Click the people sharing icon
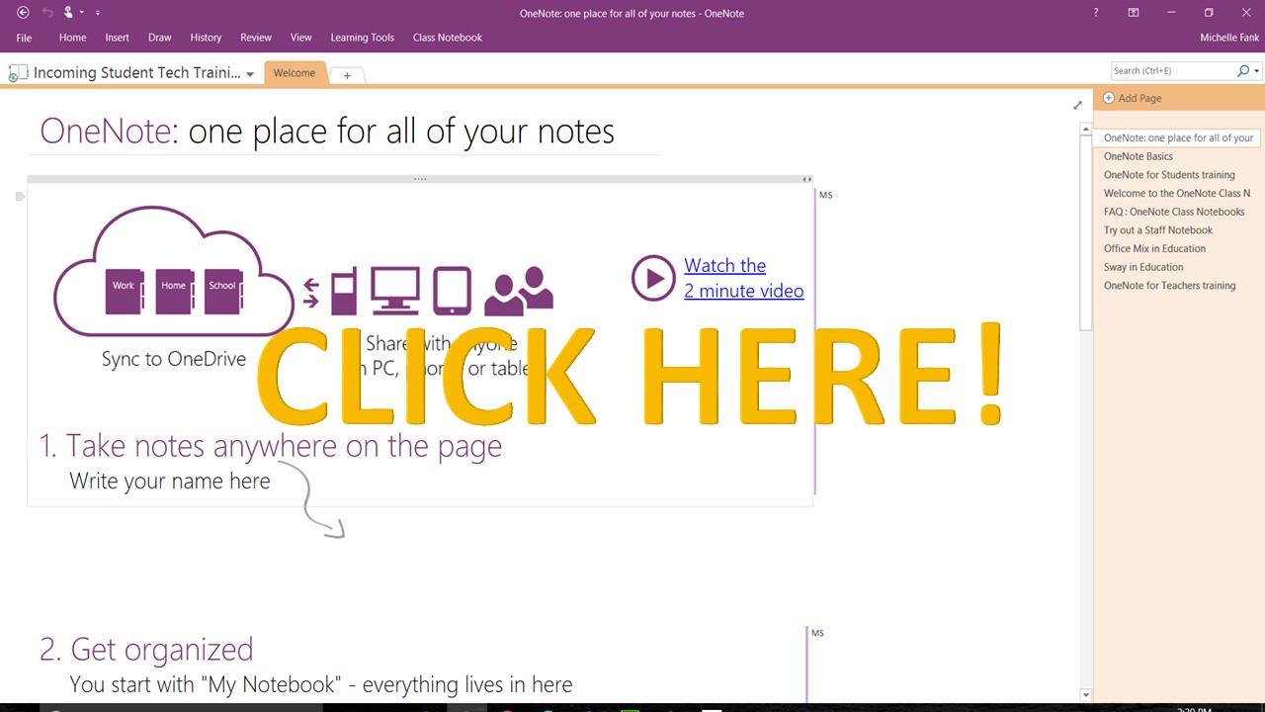The image size is (1265, 712). 519,291
